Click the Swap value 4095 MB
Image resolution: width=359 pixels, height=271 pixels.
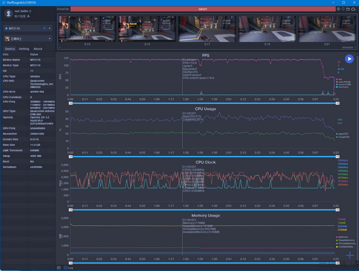36,156
